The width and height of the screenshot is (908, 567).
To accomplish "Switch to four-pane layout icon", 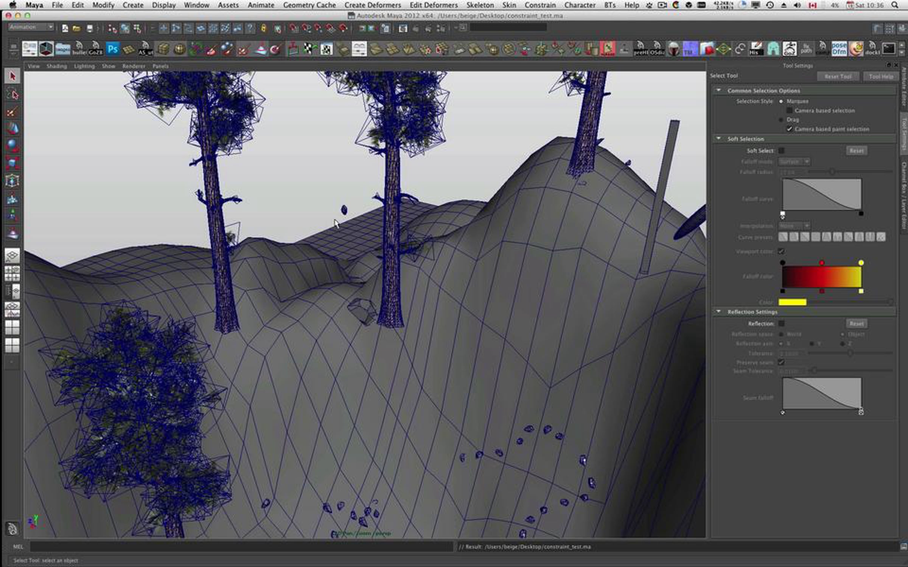I will click(12, 274).
